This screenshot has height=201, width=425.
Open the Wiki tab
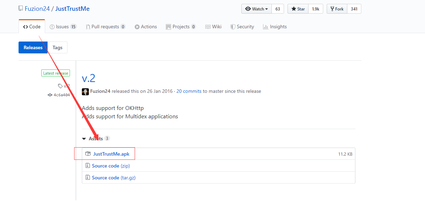pyautogui.click(x=213, y=27)
